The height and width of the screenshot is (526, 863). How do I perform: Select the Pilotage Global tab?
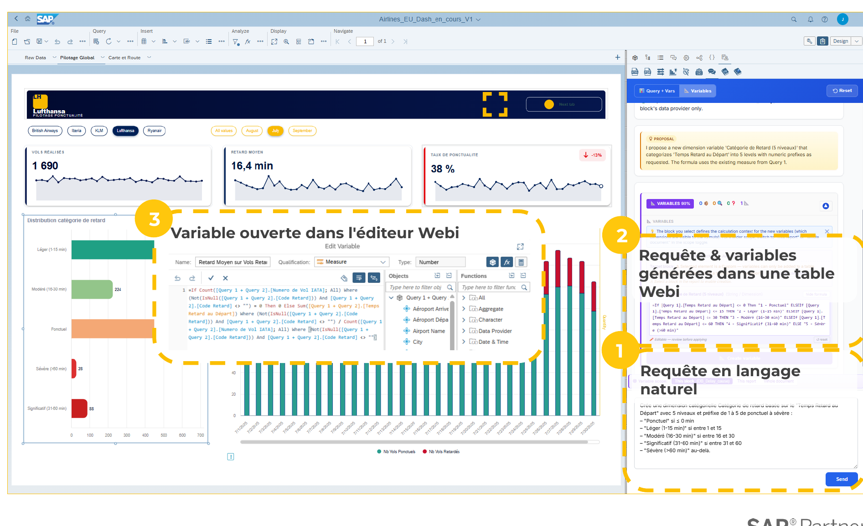[x=77, y=58]
